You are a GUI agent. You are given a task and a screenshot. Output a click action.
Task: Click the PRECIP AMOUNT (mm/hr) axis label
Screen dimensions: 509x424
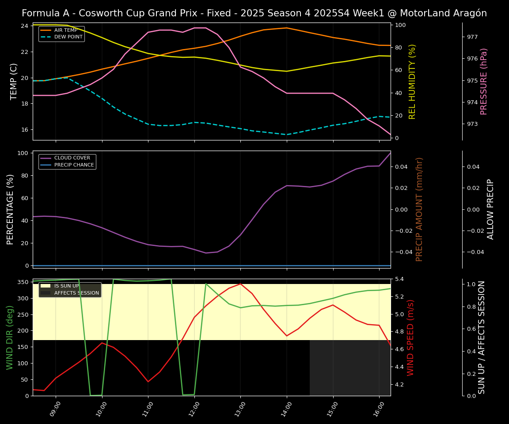point(419,209)
